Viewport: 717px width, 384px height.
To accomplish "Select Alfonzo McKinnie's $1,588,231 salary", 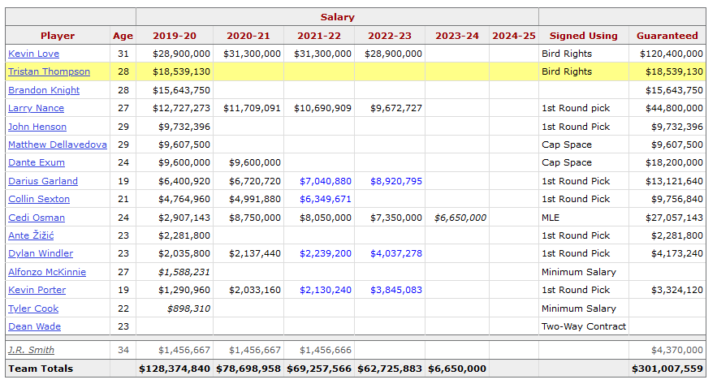I will (x=184, y=272).
